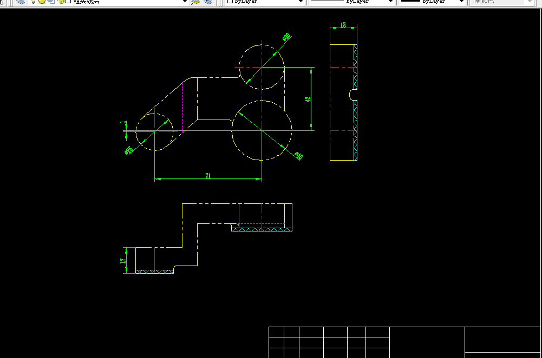Toggle the layer on/off lightbulb icon
Image resolution: width=542 pixels, height=358 pixels.
tap(33, 2)
